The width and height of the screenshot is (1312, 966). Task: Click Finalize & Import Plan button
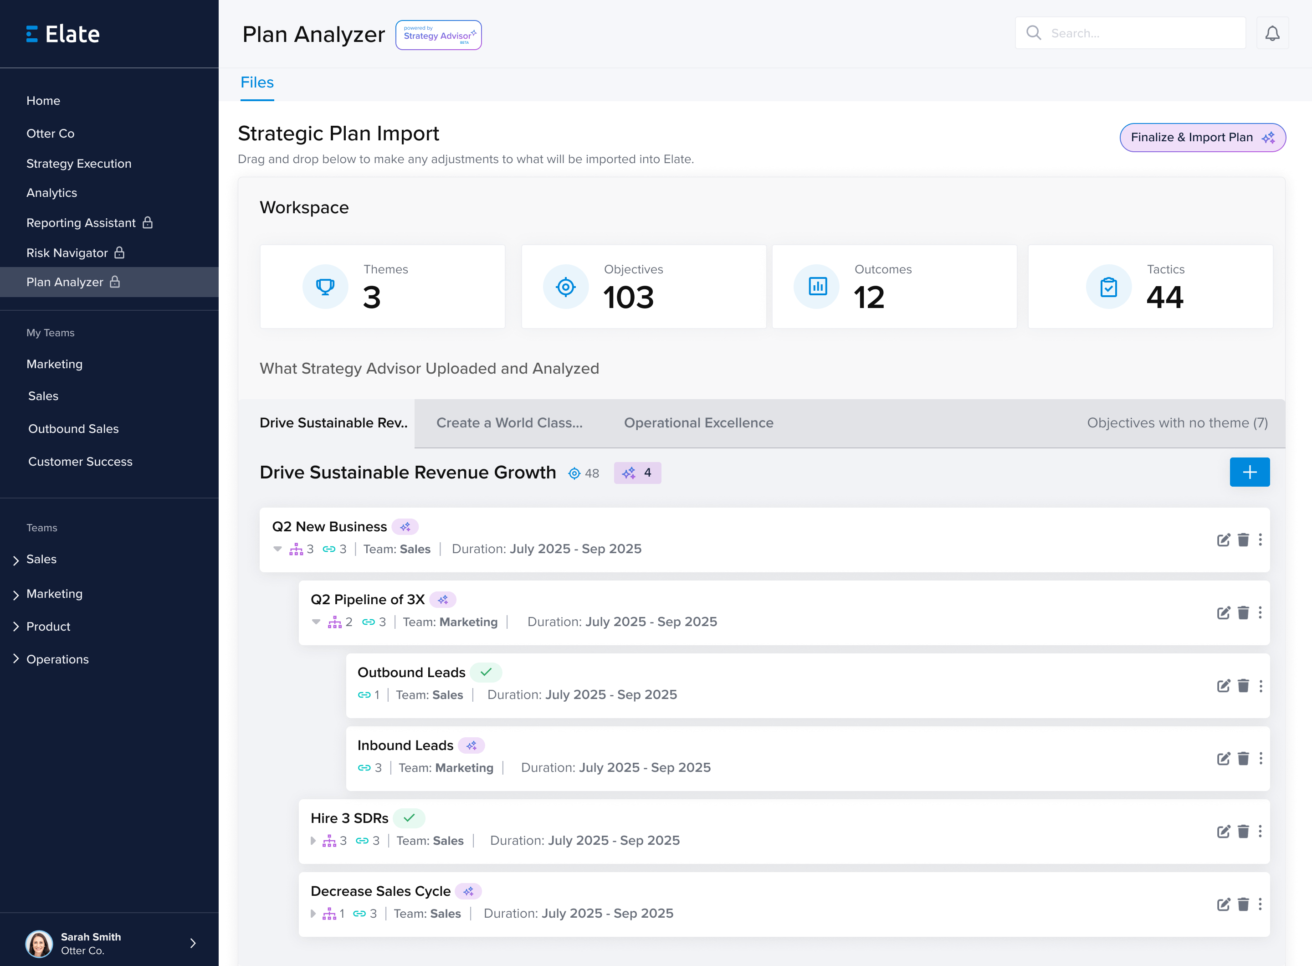(1202, 138)
